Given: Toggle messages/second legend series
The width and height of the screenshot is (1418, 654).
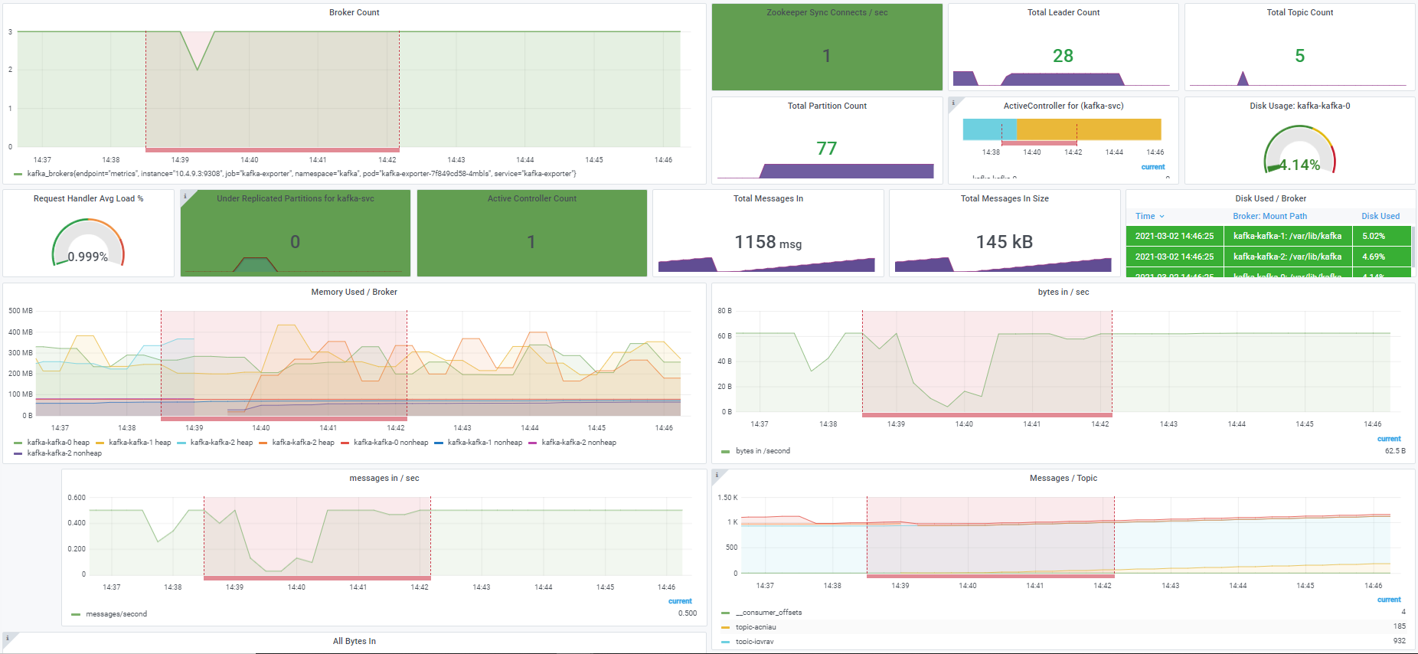Looking at the screenshot, I should pyautogui.click(x=116, y=614).
